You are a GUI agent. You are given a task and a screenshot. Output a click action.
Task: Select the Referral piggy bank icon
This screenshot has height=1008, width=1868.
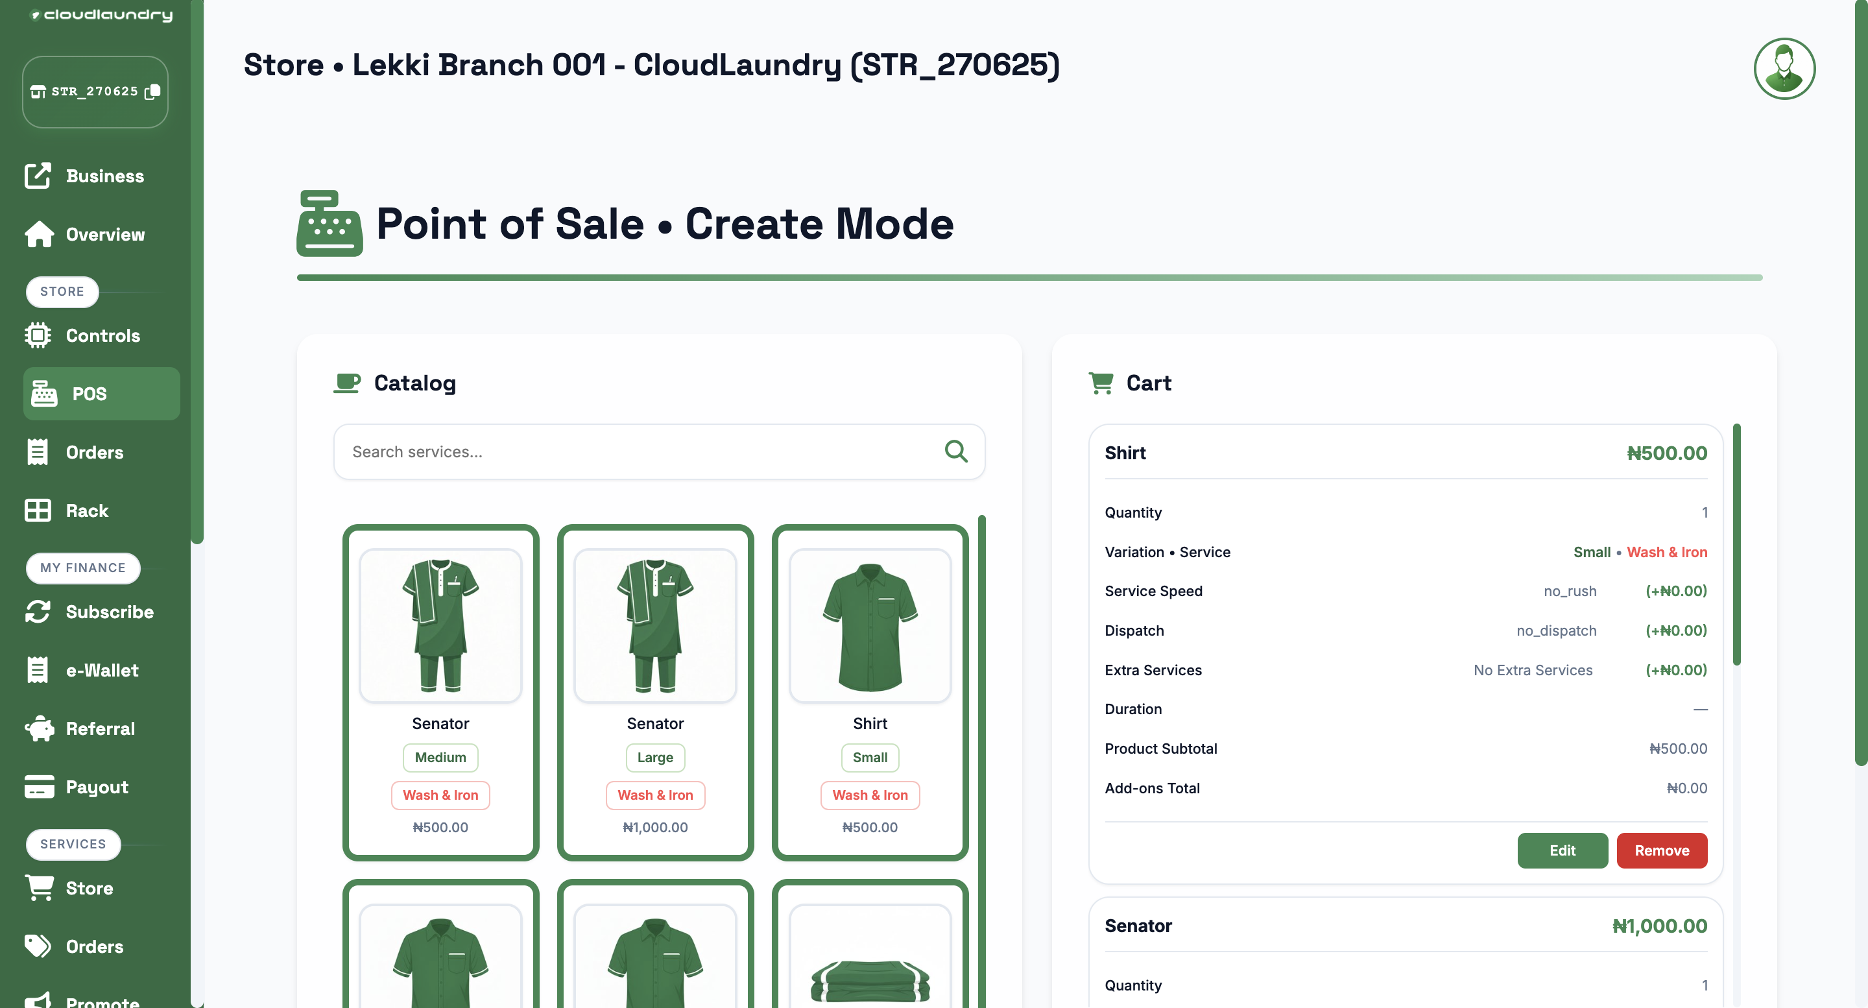coord(38,728)
